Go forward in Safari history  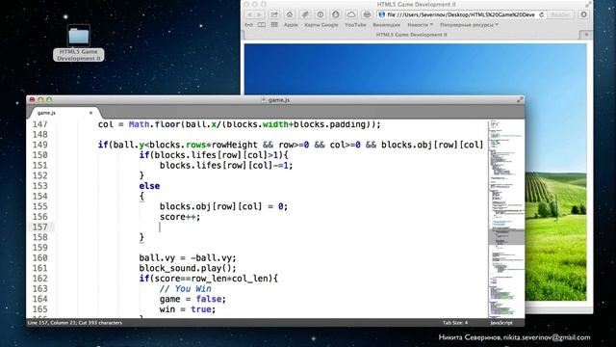[x=259, y=14]
